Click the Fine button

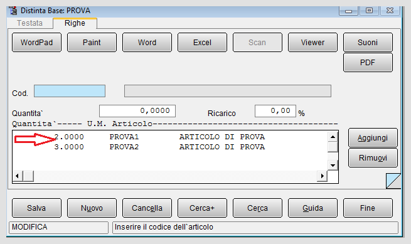point(368,208)
